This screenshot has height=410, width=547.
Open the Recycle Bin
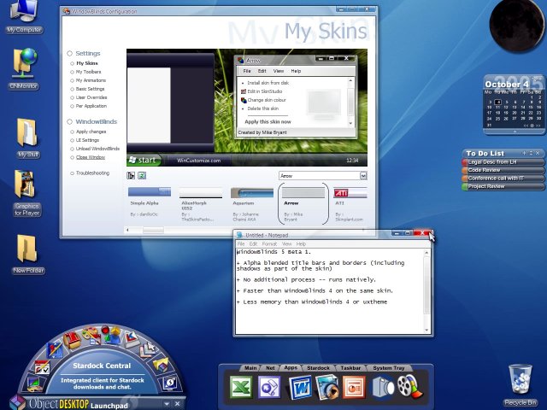521,379
